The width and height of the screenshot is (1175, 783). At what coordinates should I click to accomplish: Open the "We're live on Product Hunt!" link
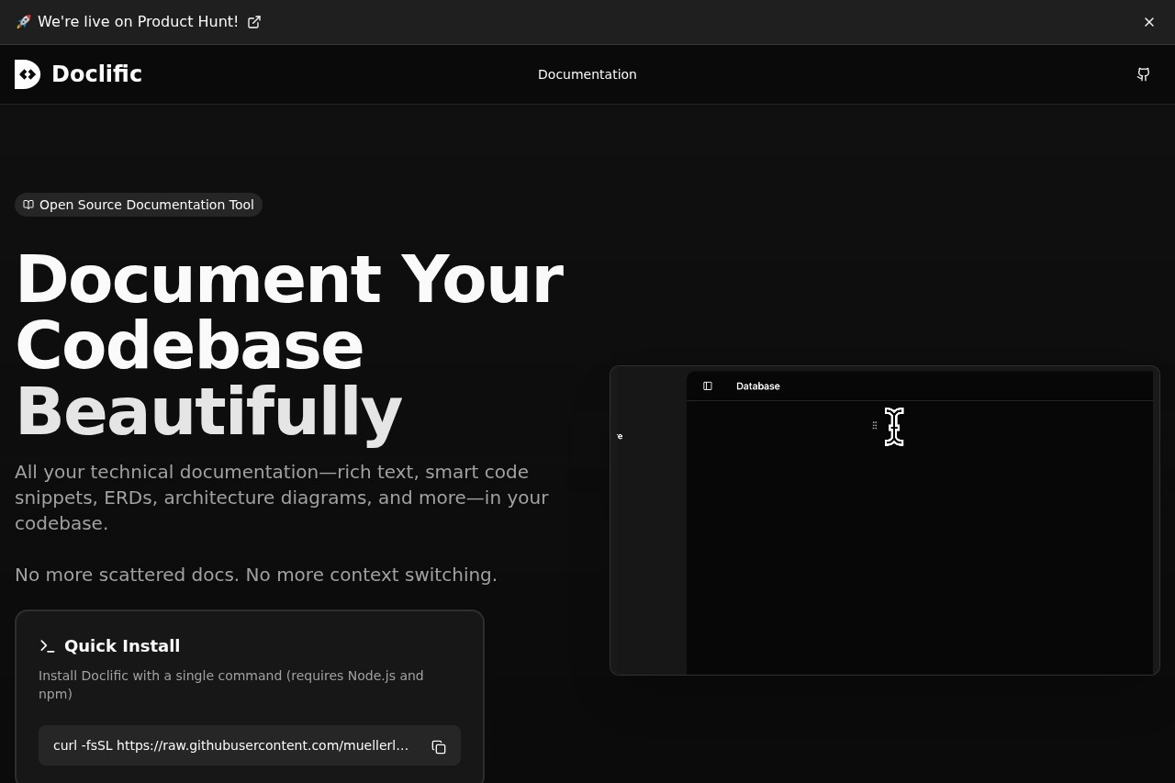coord(138,22)
